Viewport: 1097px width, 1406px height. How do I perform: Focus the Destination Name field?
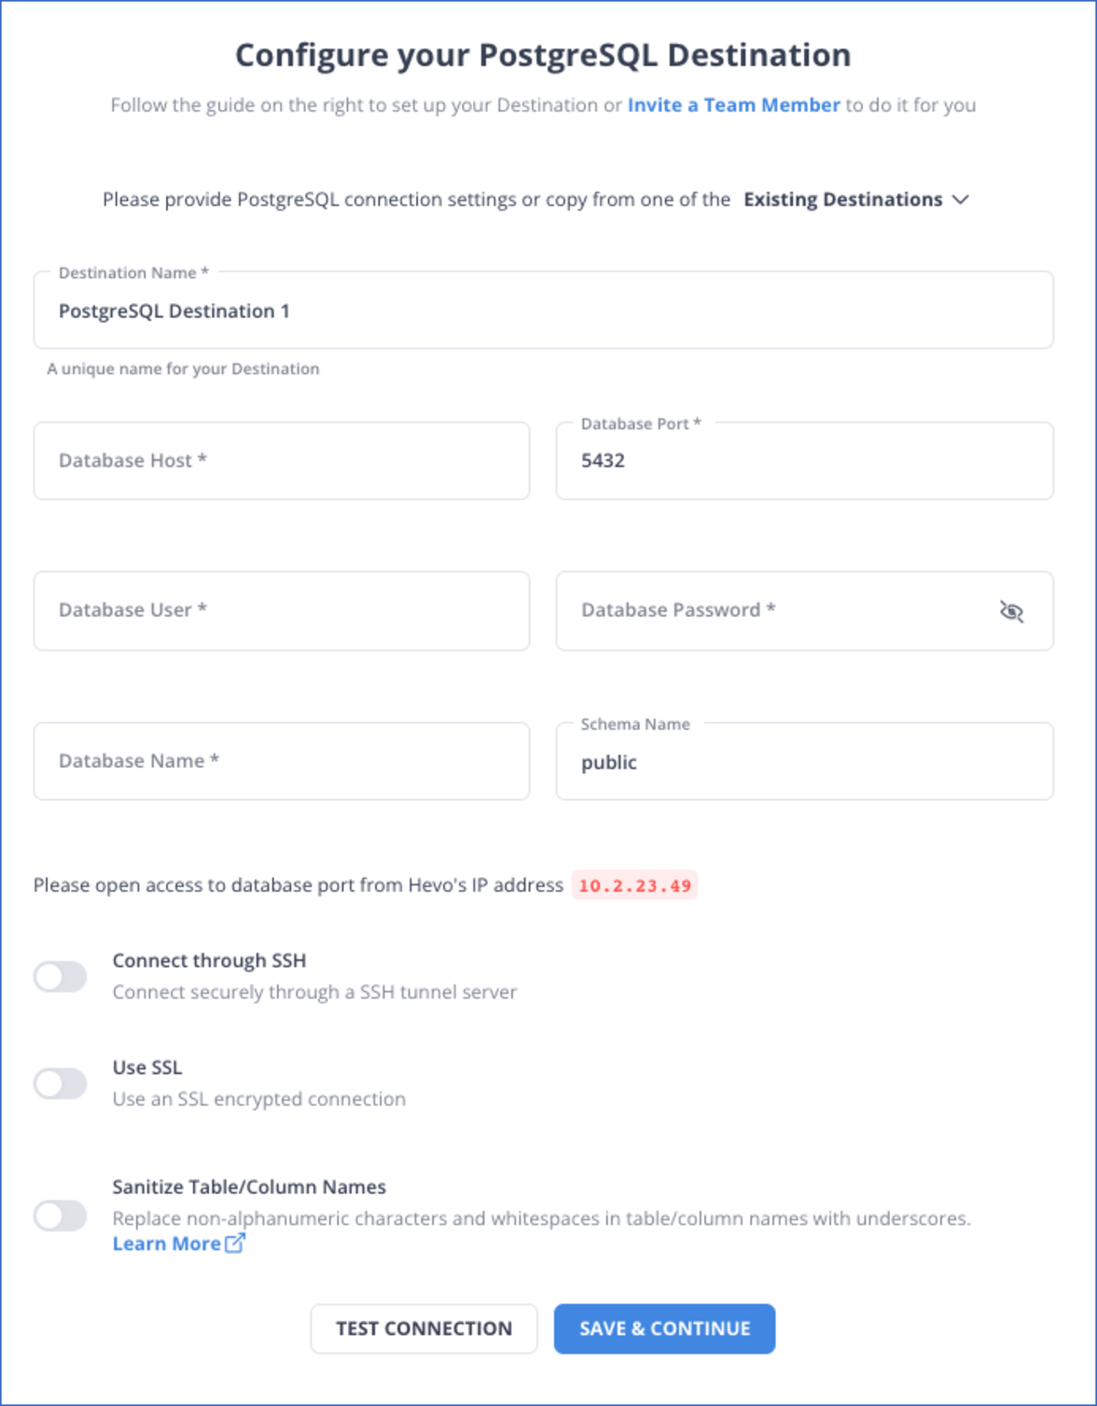point(544,310)
